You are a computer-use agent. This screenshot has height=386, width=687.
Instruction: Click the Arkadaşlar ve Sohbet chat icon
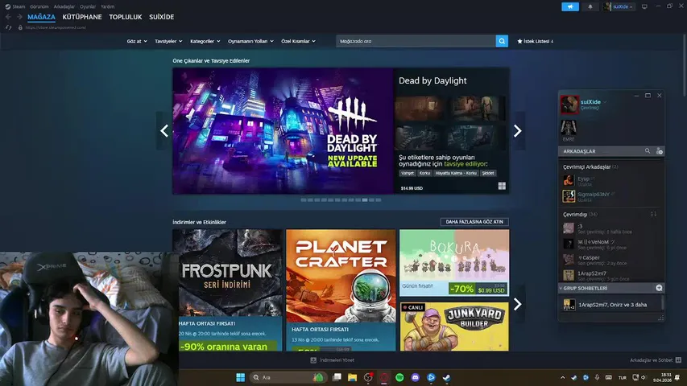point(678,360)
